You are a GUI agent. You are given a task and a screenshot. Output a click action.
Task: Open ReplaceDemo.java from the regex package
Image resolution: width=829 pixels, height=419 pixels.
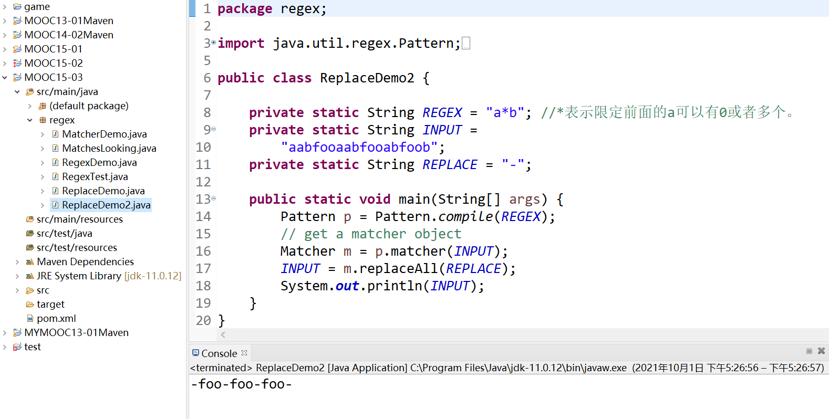coord(103,191)
